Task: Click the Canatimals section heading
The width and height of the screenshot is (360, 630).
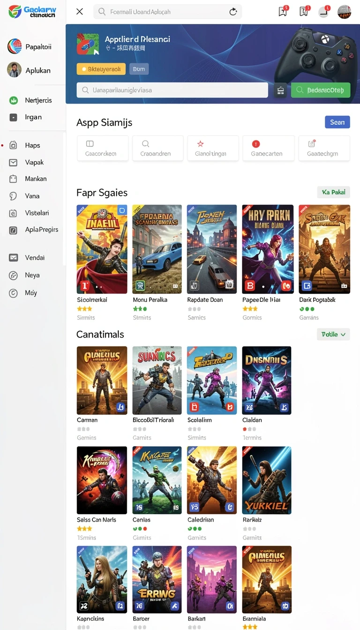Action: [100, 334]
